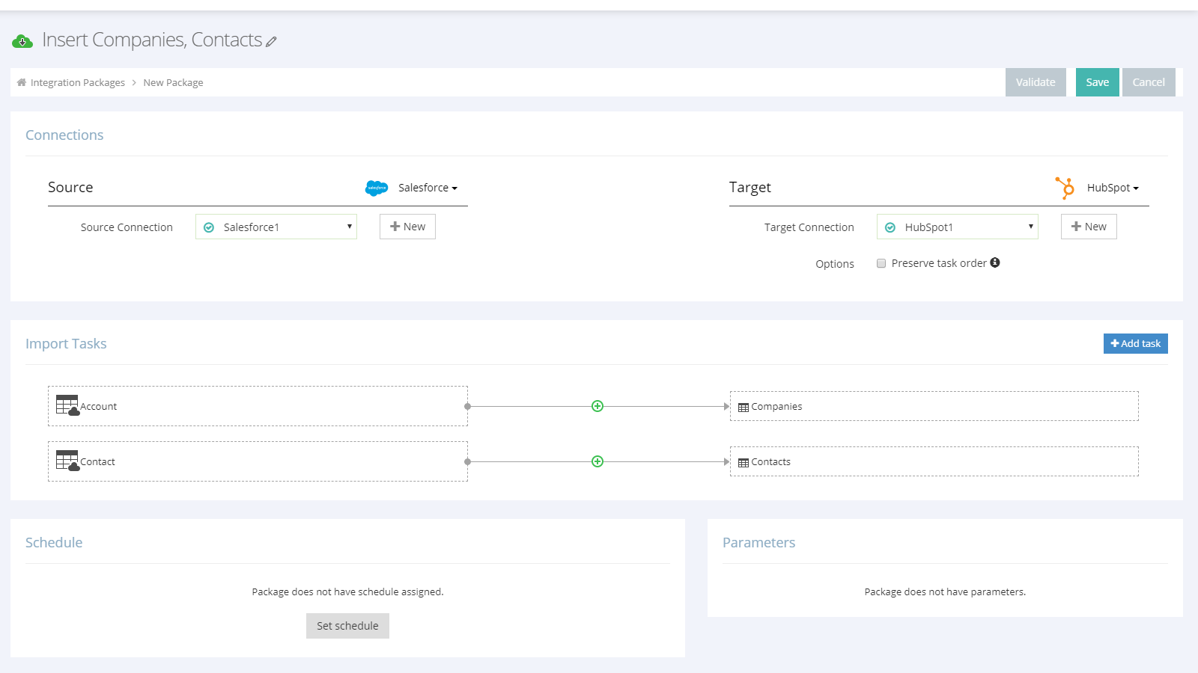Image resolution: width=1198 pixels, height=673 pixels.
Task: Click the Contact table icon
Action: coord(66,461)
